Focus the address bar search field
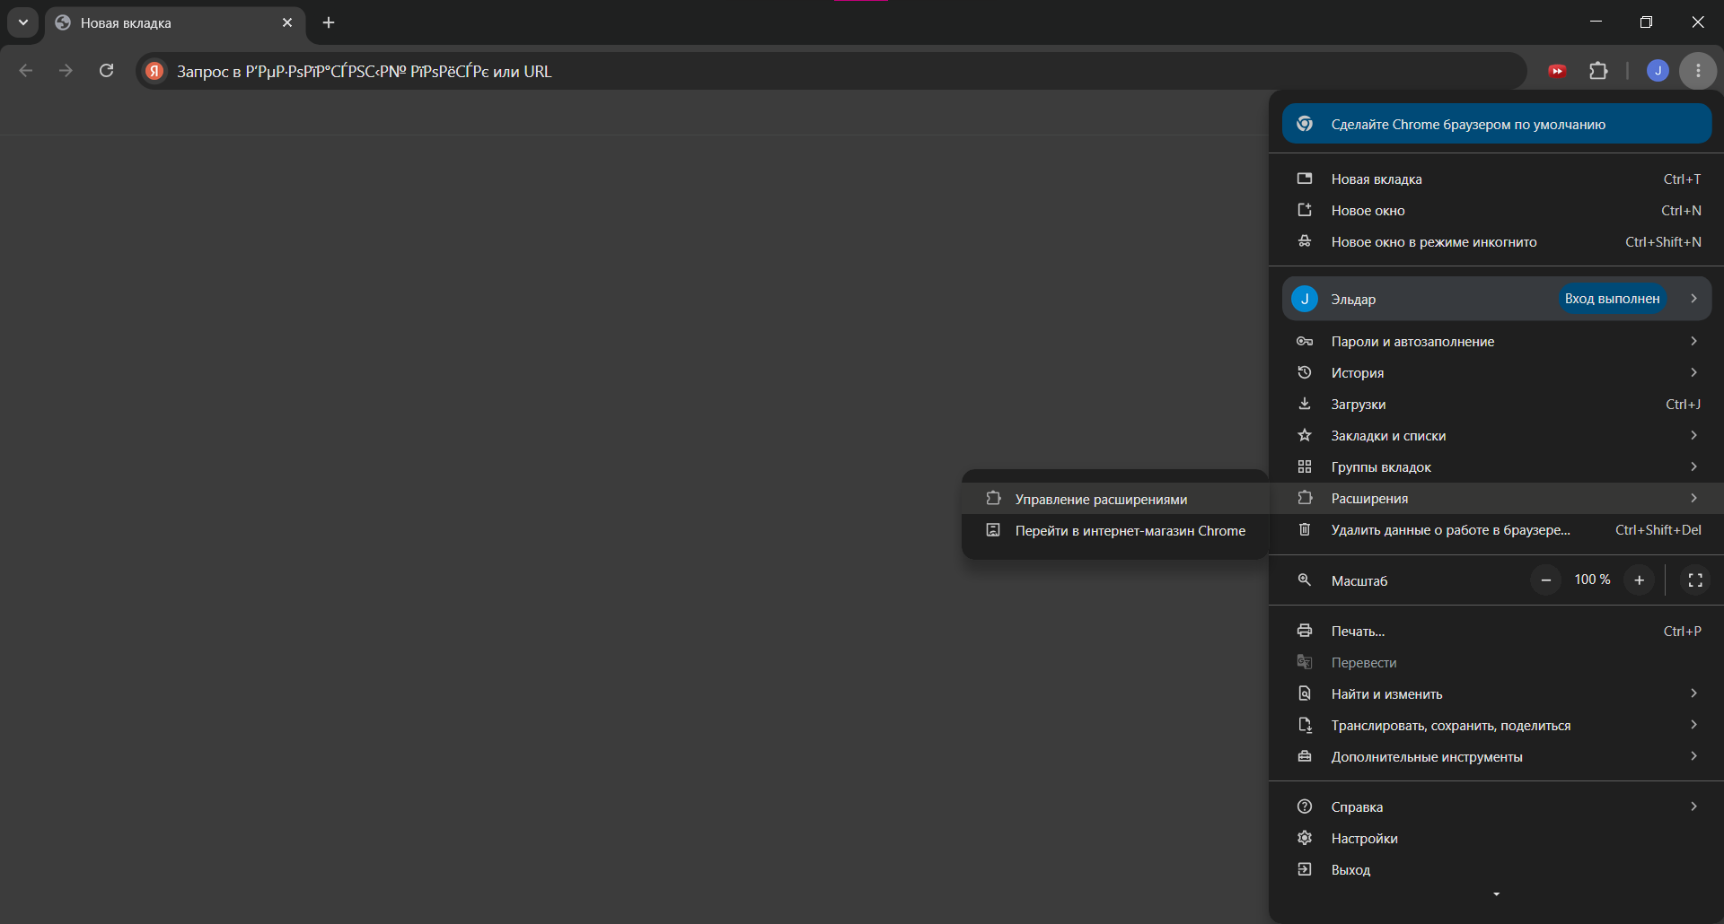 (x=831, y=71)
